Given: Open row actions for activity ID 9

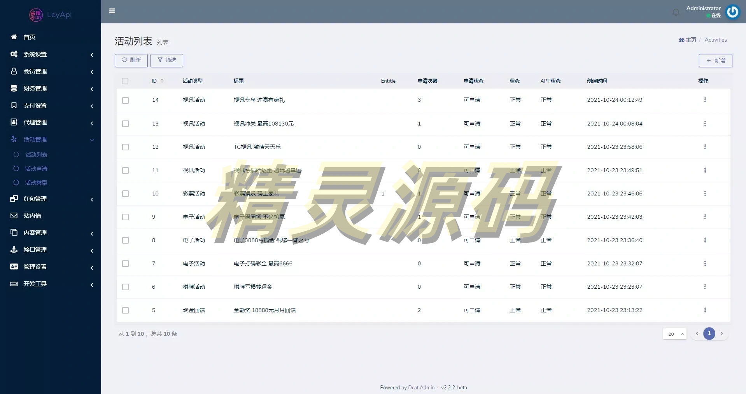Looking at the screenshot, I should pos(705,217).
